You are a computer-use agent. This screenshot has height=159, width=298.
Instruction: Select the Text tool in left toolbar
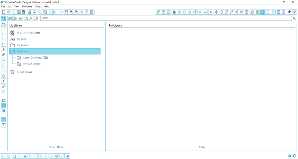[3, 81]
